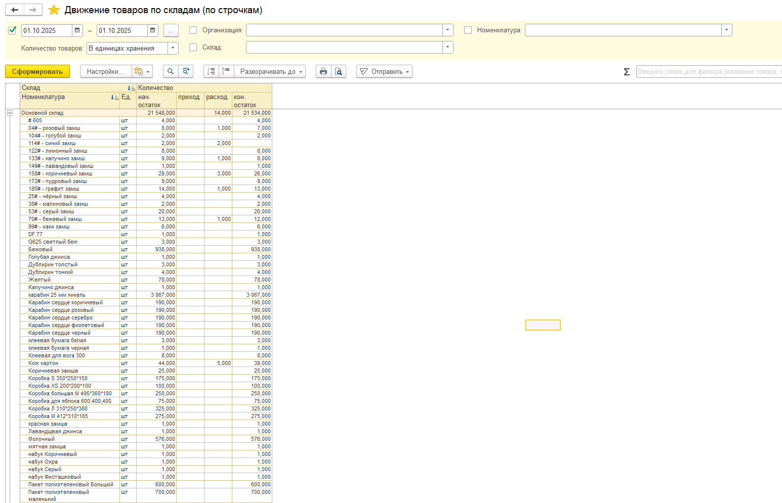Collapse the Основной склад group
The image size is (782, 503).
[x=10, y=113]
